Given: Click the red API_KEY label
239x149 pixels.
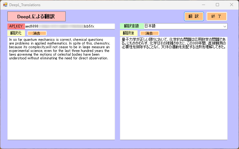Looking at the screenshot, I should pos(16,27).
